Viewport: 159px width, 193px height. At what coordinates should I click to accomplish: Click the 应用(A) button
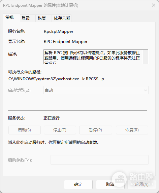point(142,185)
